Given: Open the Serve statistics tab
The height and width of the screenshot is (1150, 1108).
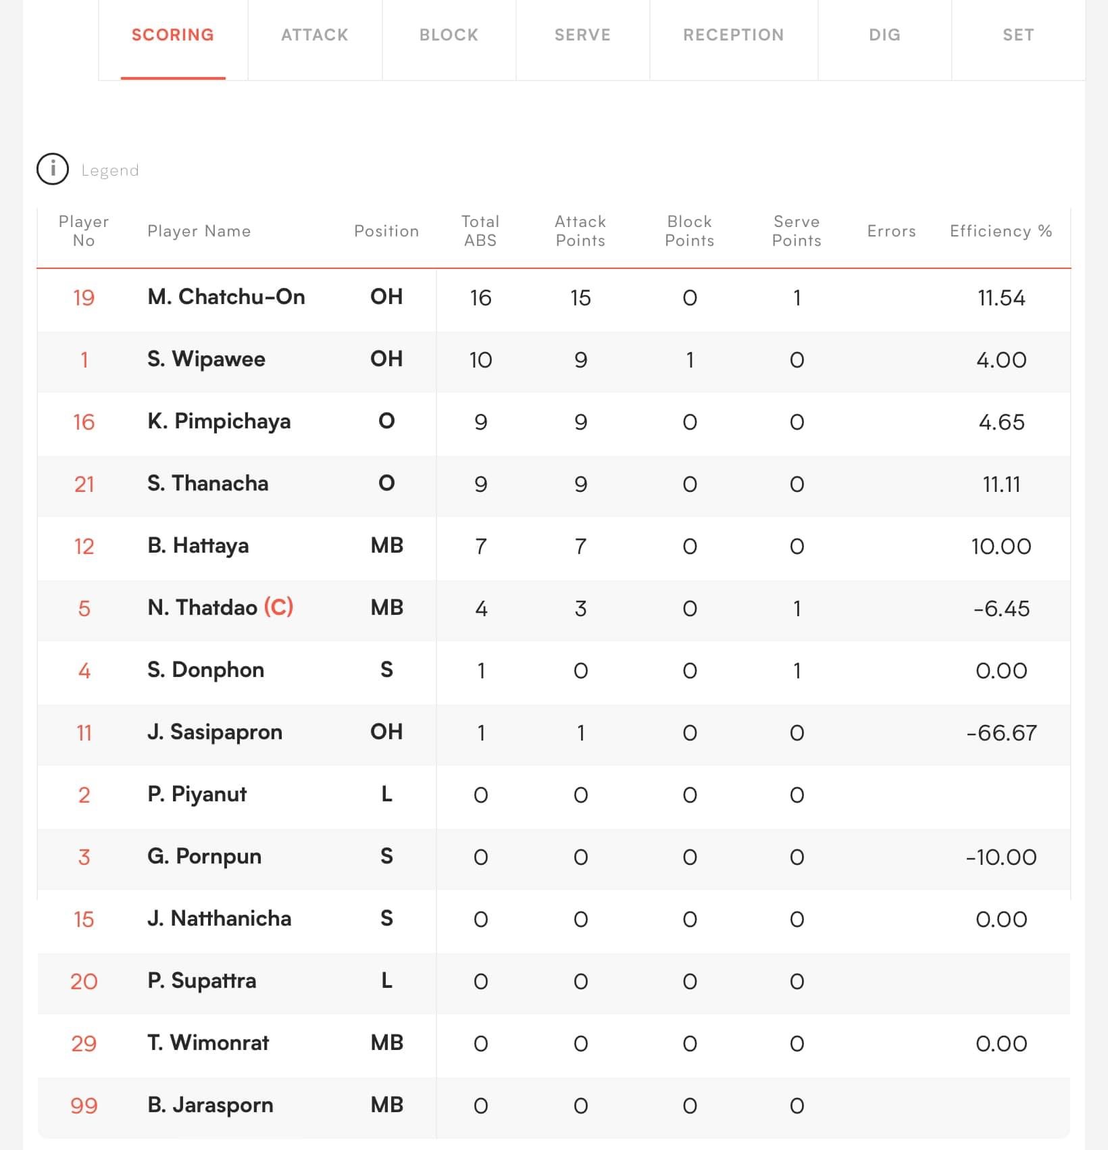Looking at the screenshot, I should point(582,35).
